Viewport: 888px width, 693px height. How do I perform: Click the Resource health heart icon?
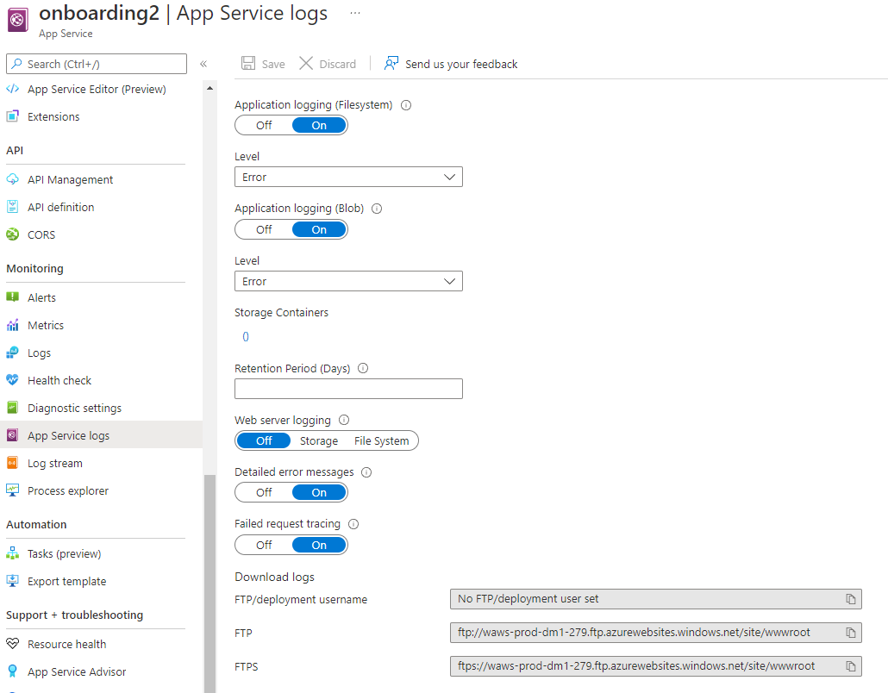pyautogui.click(x=12, y=644)
